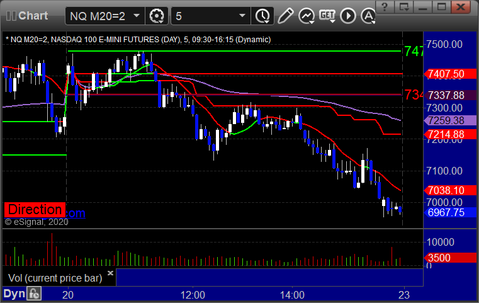
Task: Open the symbol settings gear icon
Action: coord(156,16)
